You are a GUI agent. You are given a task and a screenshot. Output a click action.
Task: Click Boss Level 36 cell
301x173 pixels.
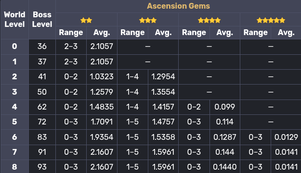click(42, 47)
